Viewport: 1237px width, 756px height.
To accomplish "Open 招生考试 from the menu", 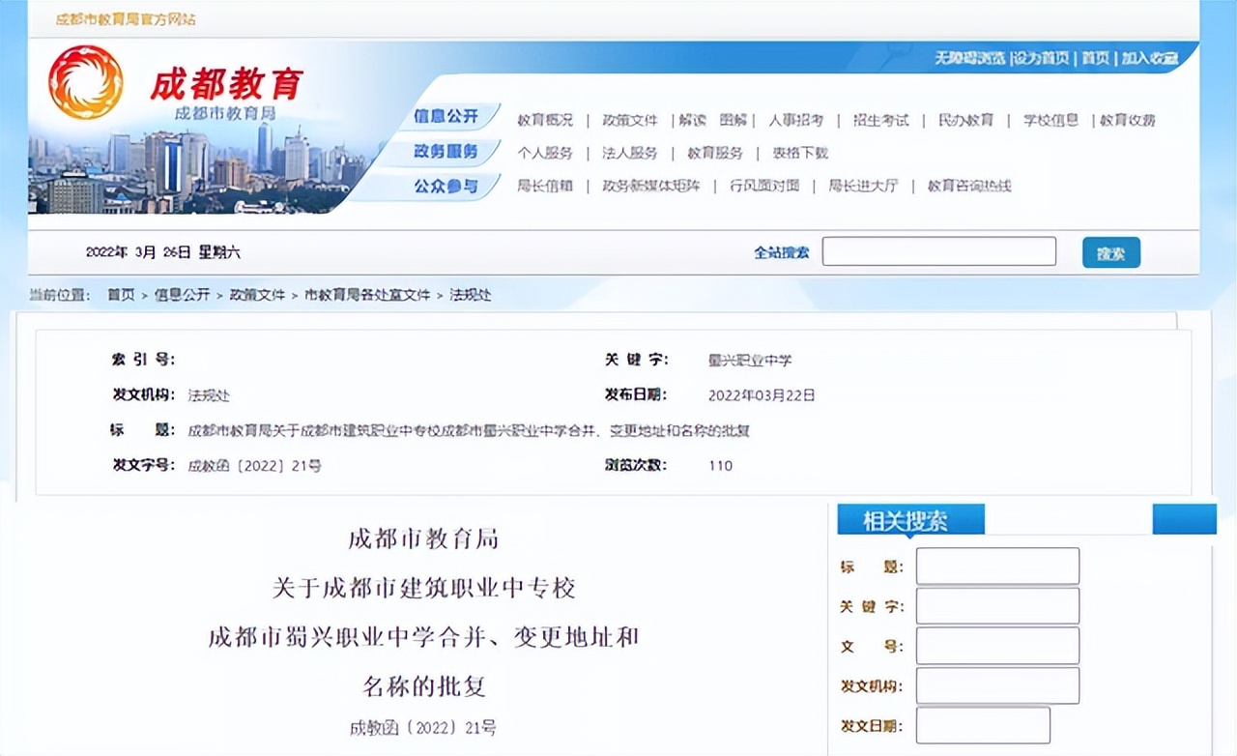I will 881,121.
